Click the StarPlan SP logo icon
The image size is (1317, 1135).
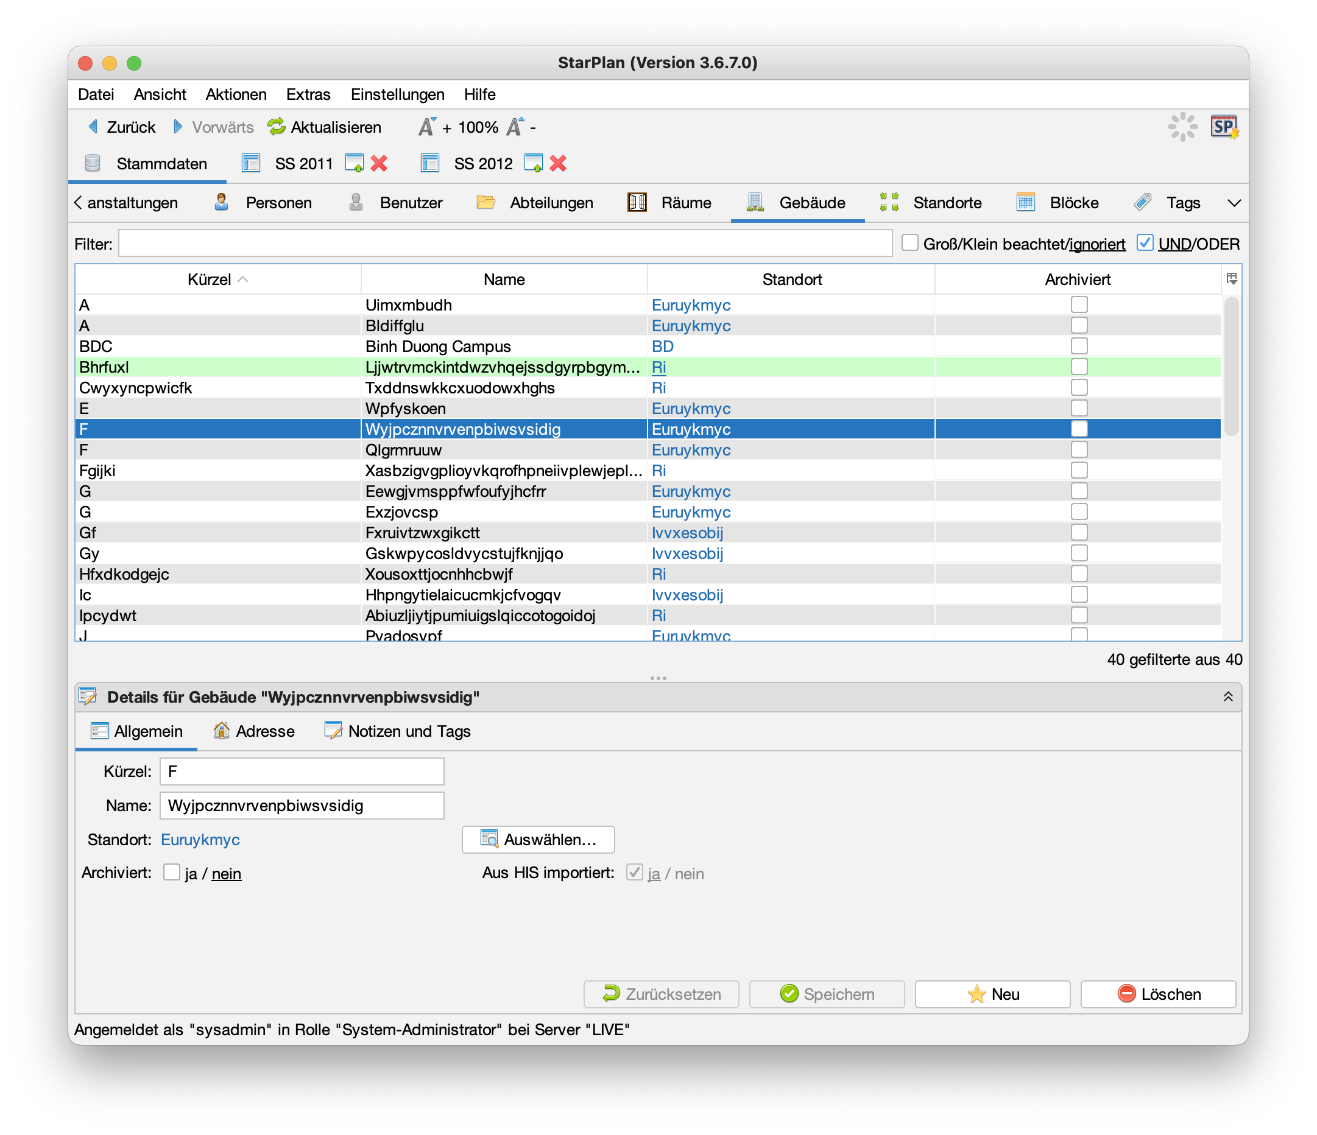pyautogui.click(x=1224, y=127)
